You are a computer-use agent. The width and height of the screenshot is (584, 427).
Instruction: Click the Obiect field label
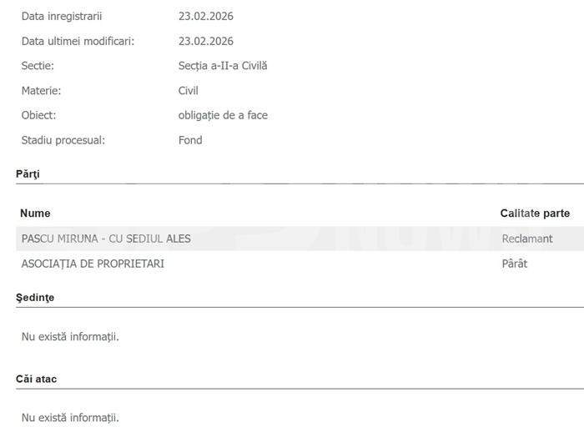38,115
